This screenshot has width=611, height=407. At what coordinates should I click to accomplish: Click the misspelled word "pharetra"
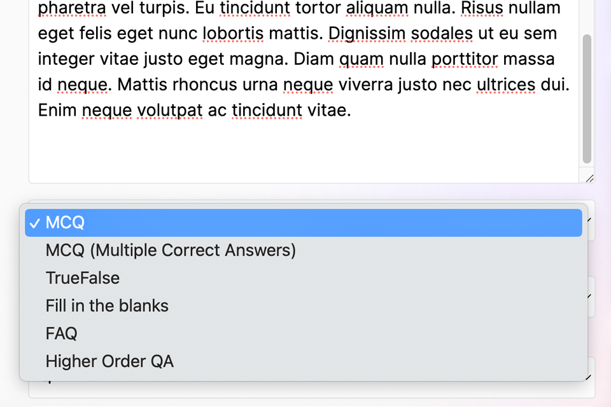(71, 8)
